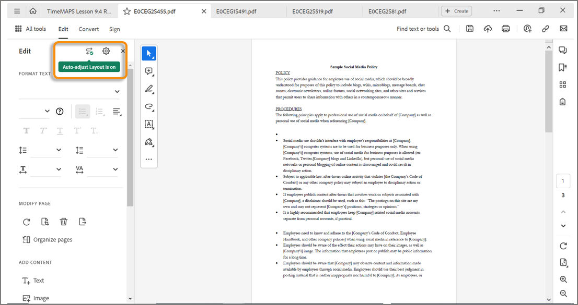The height and width of the screenshot is (305, 578).
Task: Open Organize pages
Action: click(x=48, y=240)
